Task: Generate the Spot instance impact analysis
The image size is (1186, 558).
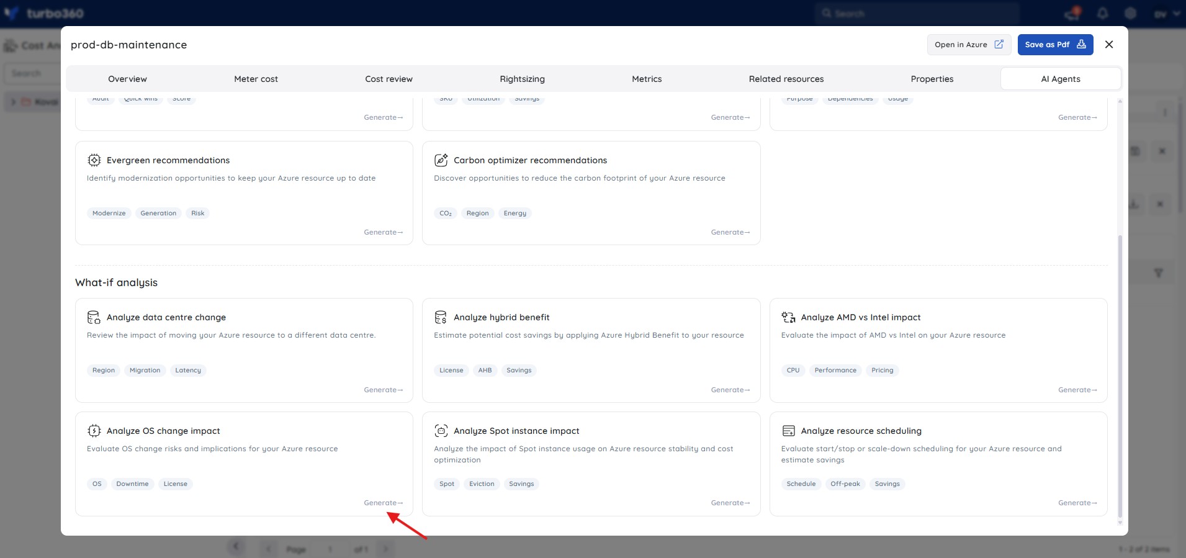Action: [730, 503]
